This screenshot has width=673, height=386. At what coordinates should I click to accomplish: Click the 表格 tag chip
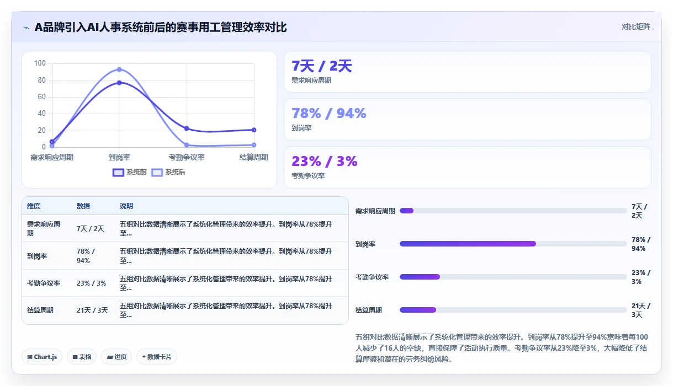82,357
